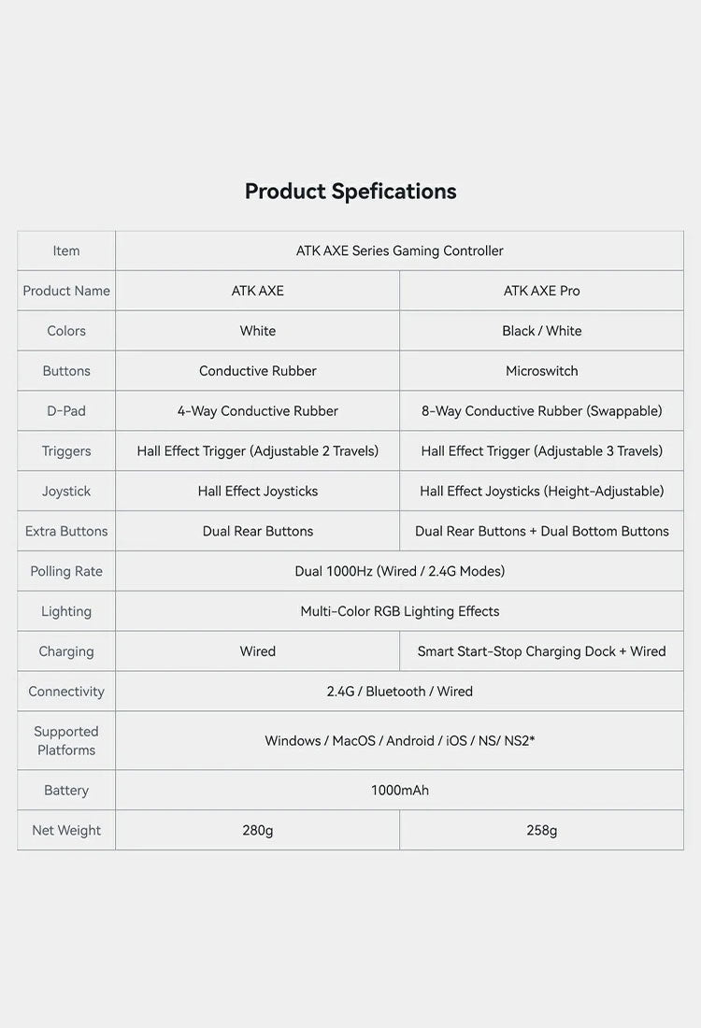This screenshot has width=701, height=1028.
Task: Select the Extra Buttons row label
Action: [x=66, y=532]
